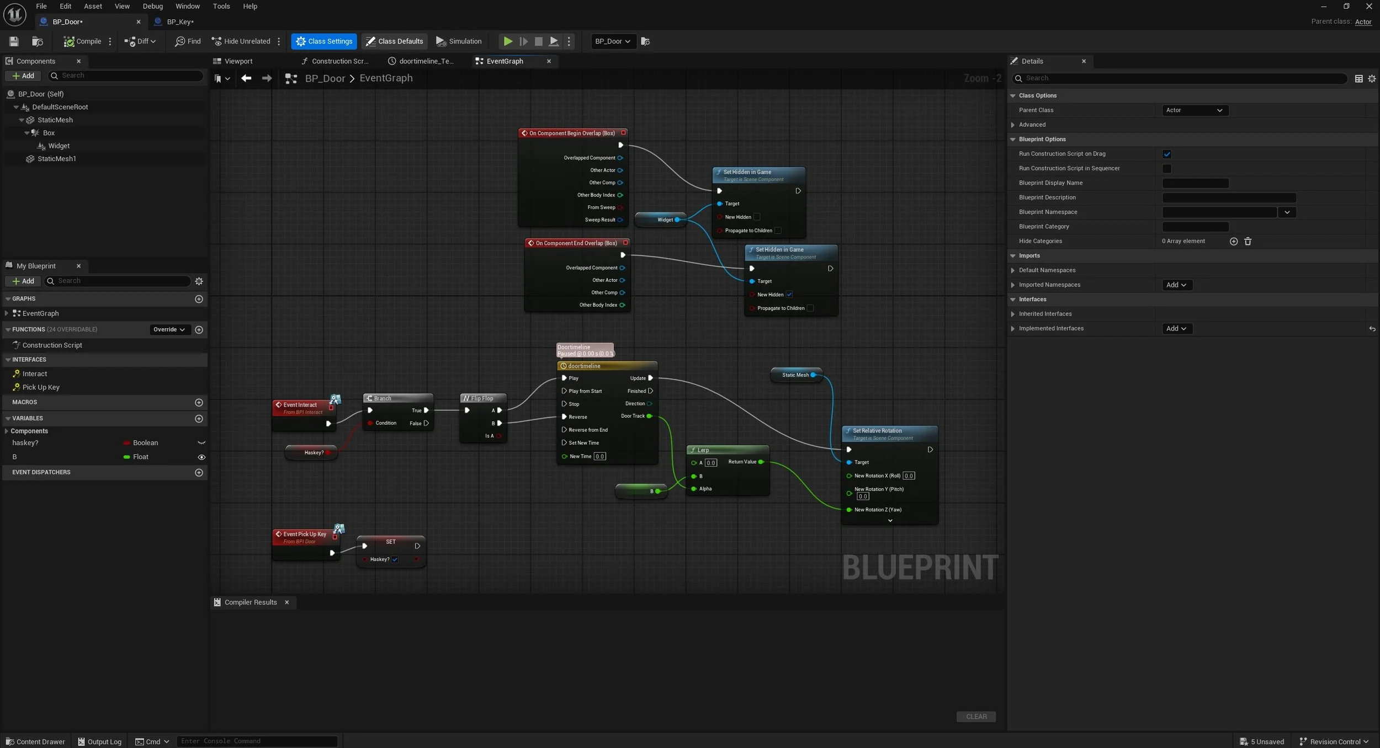Screen dimensions: 1380x748
Task: Click the Find toolbar icon
Action: pyautogui.click(x=180, y=41)
